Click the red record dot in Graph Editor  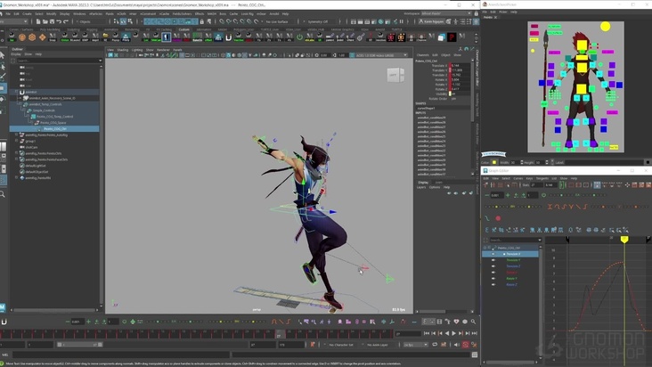point(498,218)
